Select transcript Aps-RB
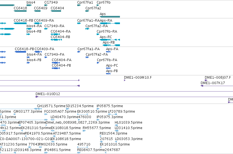233x154 pixels. tap(109, 42)
